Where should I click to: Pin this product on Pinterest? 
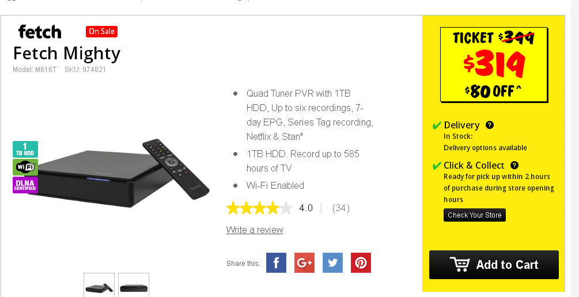pyautogui.click(x=361, y=262)
